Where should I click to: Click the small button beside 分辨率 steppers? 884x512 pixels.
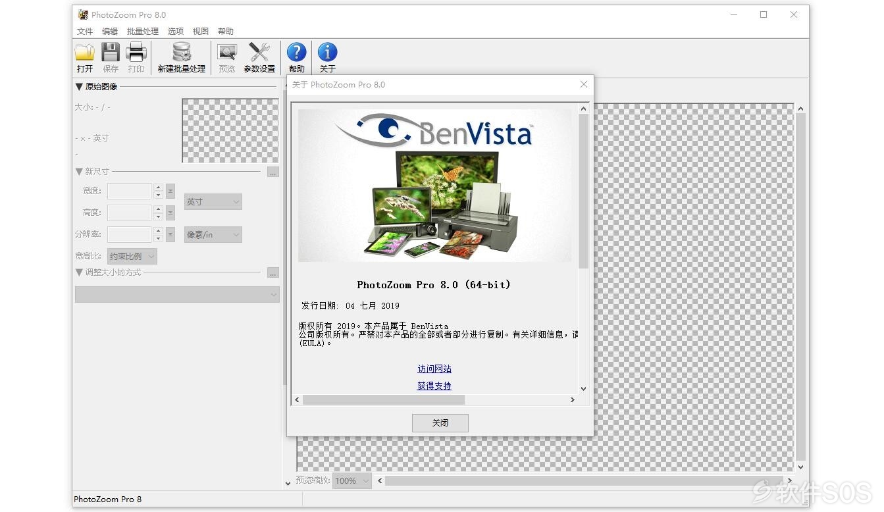click(170, 234)
